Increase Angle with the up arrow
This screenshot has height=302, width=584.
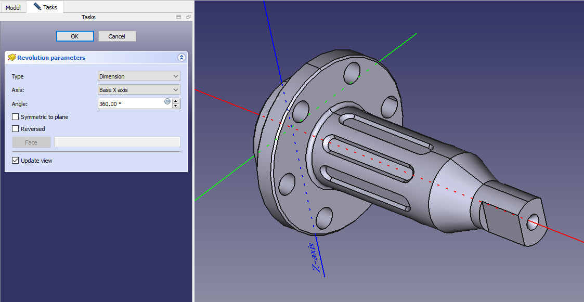(176, 101)
